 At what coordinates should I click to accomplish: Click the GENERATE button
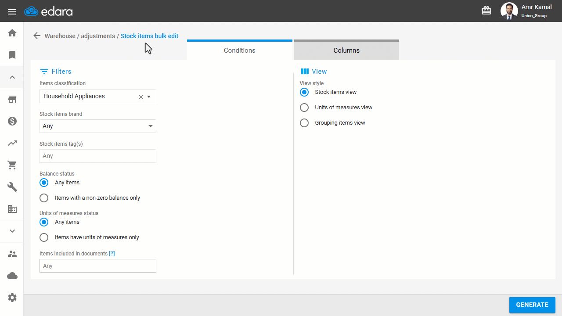532,305
